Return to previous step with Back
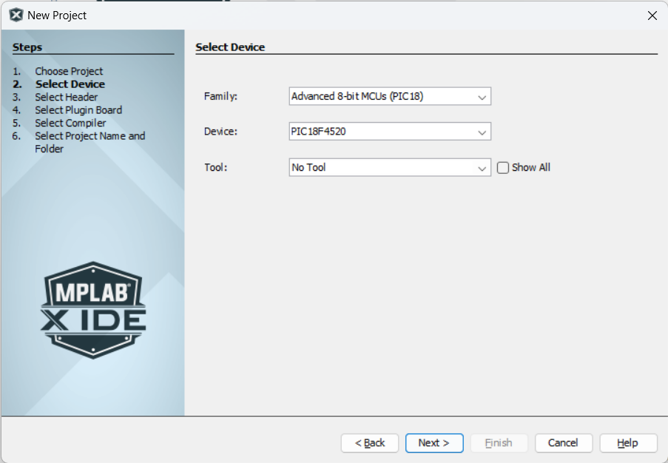 point(370,443)
